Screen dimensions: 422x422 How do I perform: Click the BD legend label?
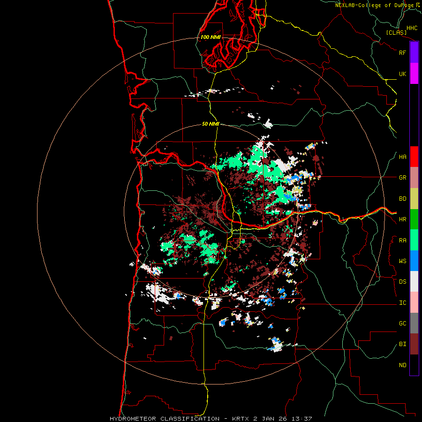(x=402, y=199)
